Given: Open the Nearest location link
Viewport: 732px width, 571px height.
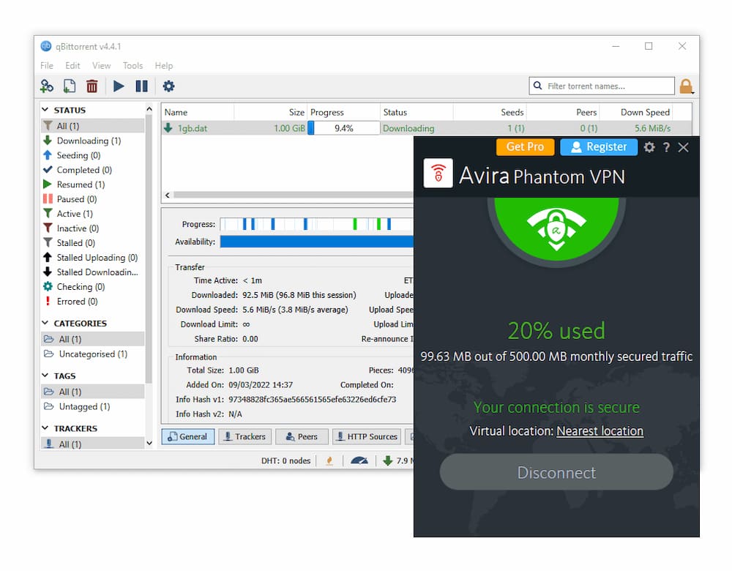Looking at the screenshot, I should (x=600, y=431).
